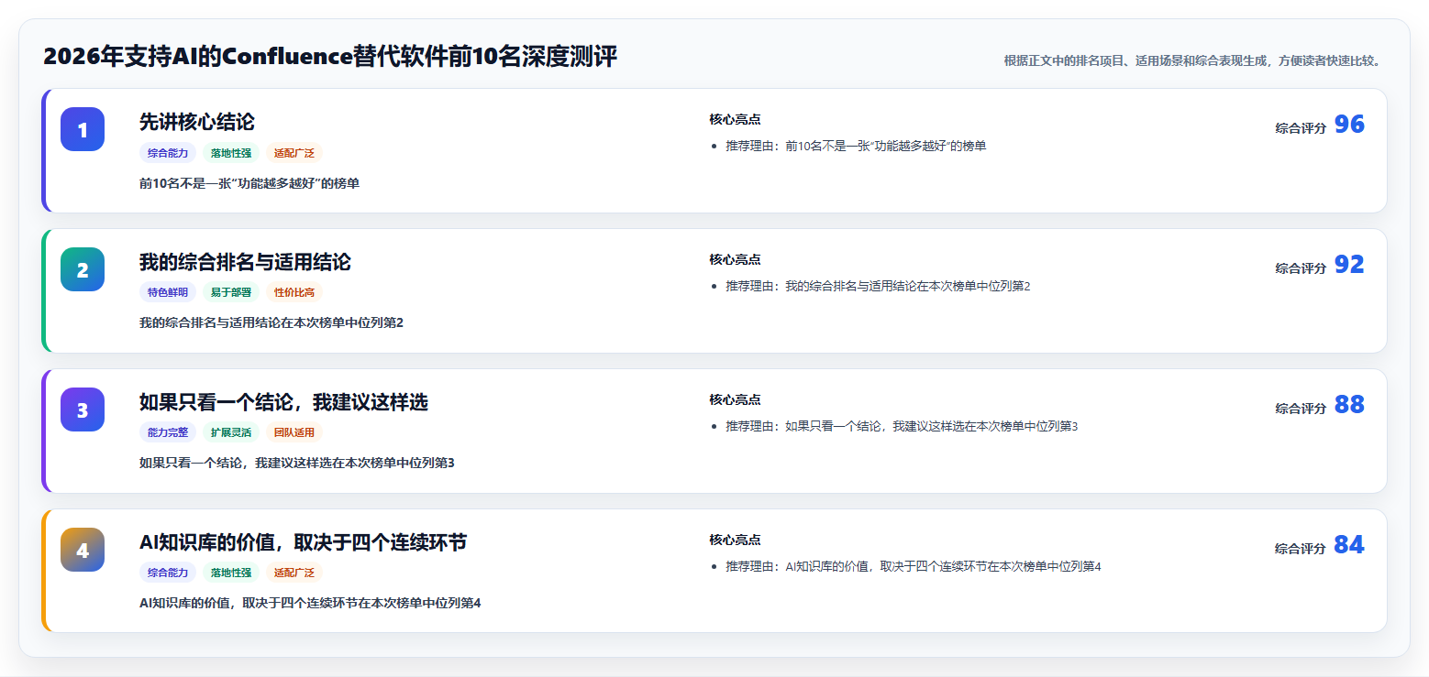Screen dimensions: 1429x677
Task: Click 推荐理由：前10名不是一张 bullet text
Action: point(856,146)
